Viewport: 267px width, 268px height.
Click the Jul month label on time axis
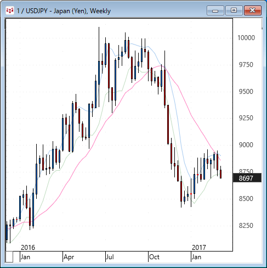(110, 257)
